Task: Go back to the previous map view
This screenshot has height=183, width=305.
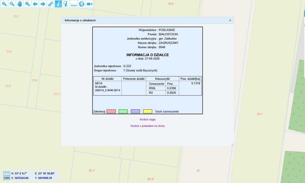Action: tap(35, 4)
